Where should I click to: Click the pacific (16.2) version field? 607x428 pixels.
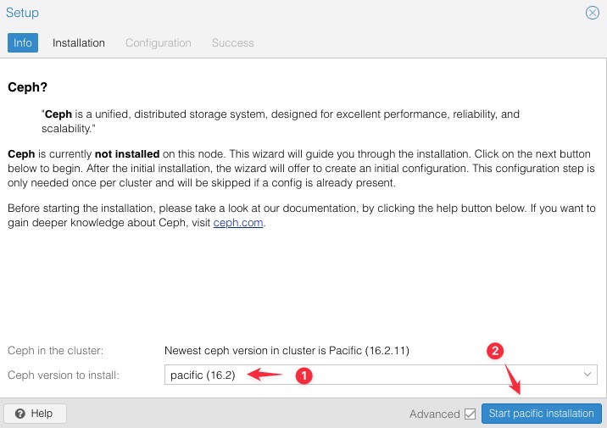[x=381, y=375]
